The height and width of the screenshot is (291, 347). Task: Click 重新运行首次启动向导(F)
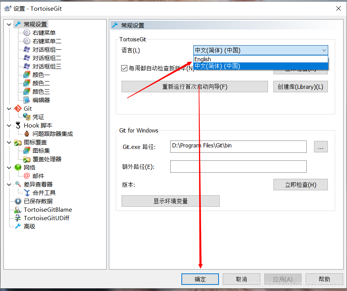click(194, 87)
